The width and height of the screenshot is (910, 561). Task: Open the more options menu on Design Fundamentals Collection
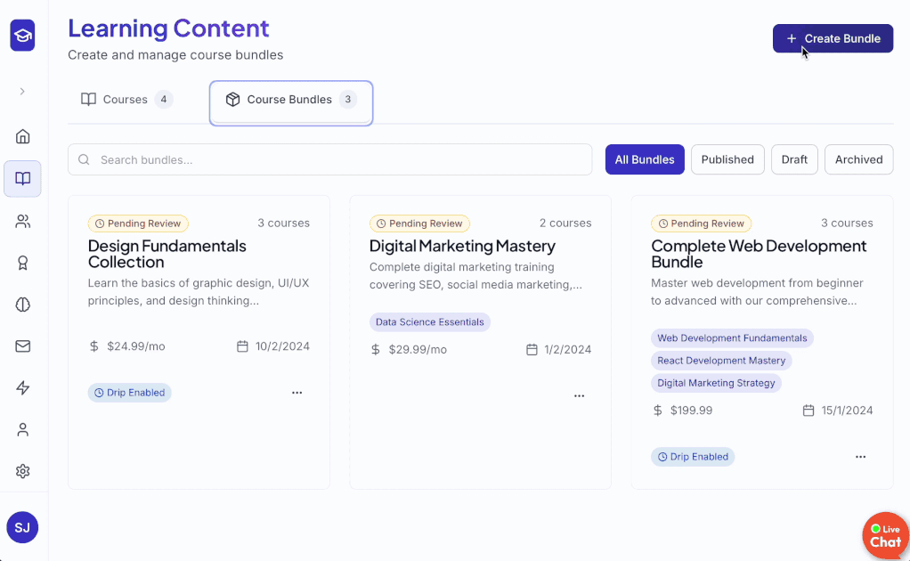click(297, 393)
